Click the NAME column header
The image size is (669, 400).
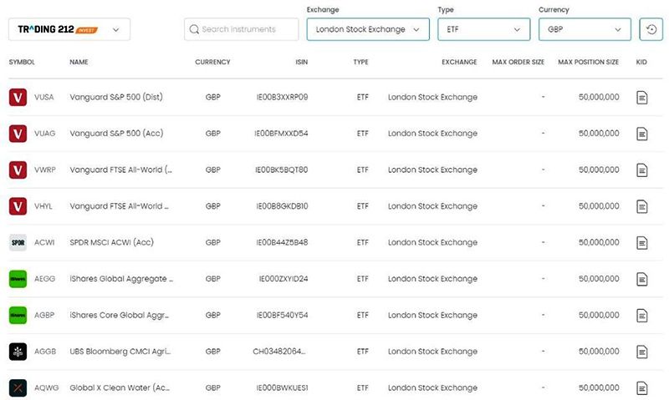[x=79, y=62]
